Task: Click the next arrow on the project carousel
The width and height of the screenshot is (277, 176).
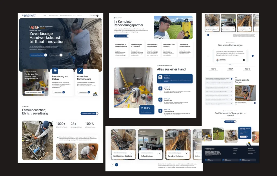Action: tap(117, 165)
